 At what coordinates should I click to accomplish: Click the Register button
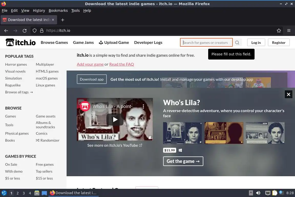pos(279,43)
